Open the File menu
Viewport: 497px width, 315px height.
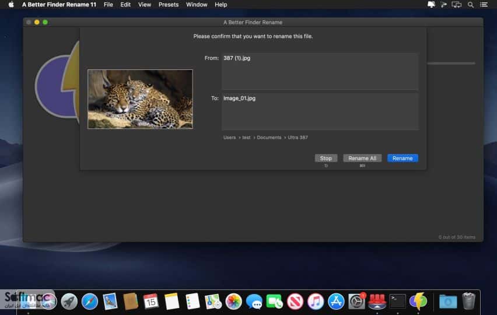(x=108, y=5)
